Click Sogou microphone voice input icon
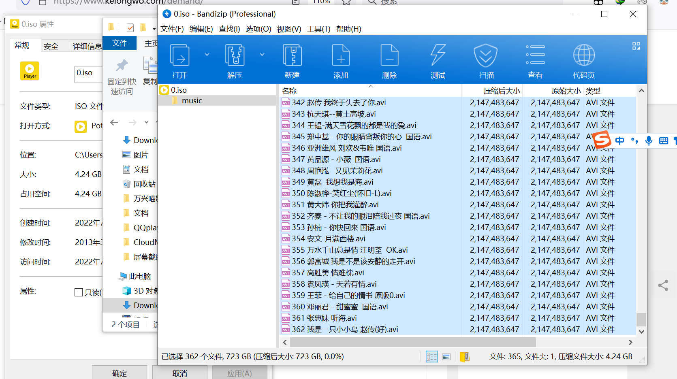The height and width of the screenshot is (379, 677). (x=649, y=141)
